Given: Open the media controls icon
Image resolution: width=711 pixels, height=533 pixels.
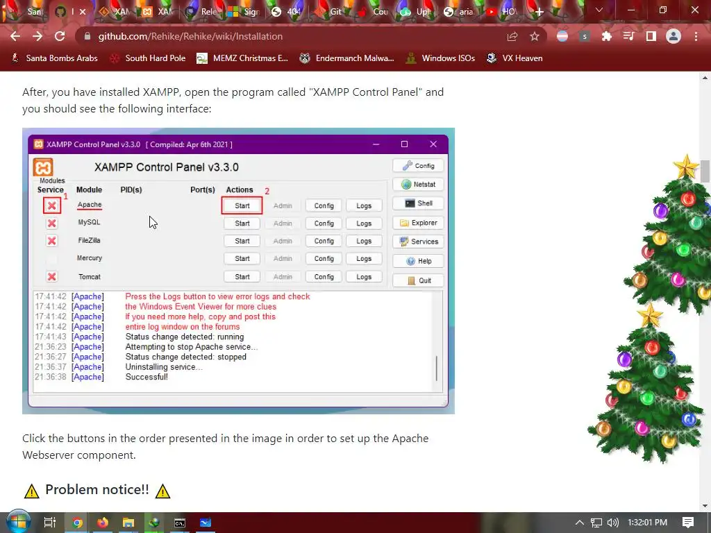Looking at the screenshot, I should (x=628, y=36).
